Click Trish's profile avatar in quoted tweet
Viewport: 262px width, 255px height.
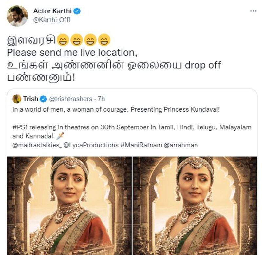click(17, 97)
